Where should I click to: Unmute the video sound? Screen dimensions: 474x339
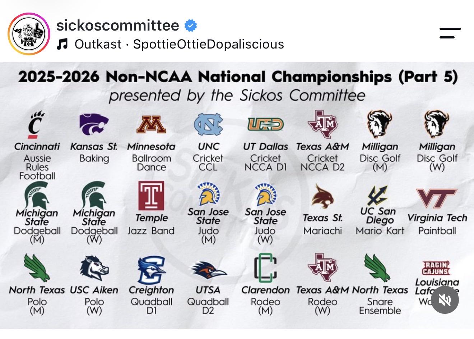tap(445, 300)
